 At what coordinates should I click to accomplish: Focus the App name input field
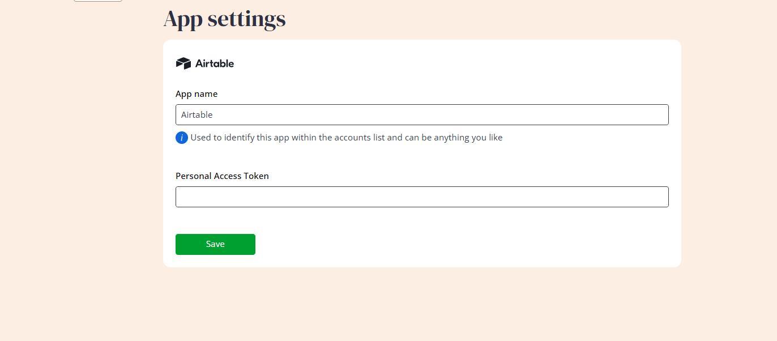pos(422,115)
